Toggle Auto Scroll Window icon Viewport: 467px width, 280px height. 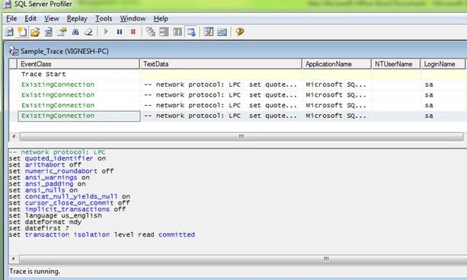[x=191, y=31]
